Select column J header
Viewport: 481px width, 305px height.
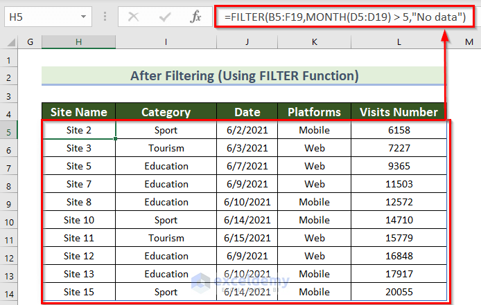click(x=247, y=43)
